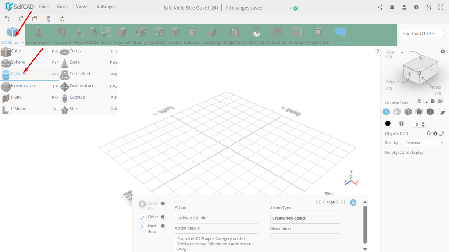449x252 pixels.
Task: Open the user account icon
Action: coord(404,7)
